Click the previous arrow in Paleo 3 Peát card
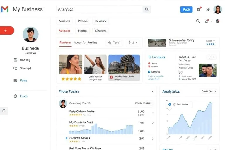The width and height of the screenshot is (225, 150). [x=209, y=57]
